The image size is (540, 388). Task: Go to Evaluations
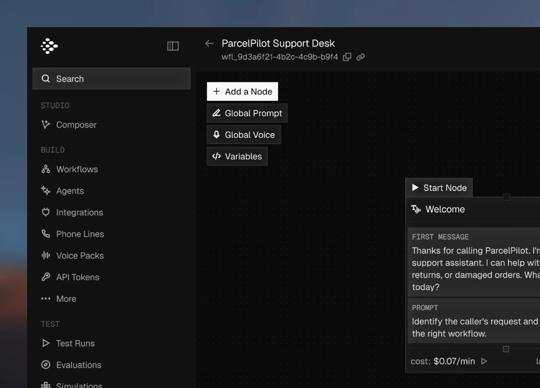click(x=71, y=365)
